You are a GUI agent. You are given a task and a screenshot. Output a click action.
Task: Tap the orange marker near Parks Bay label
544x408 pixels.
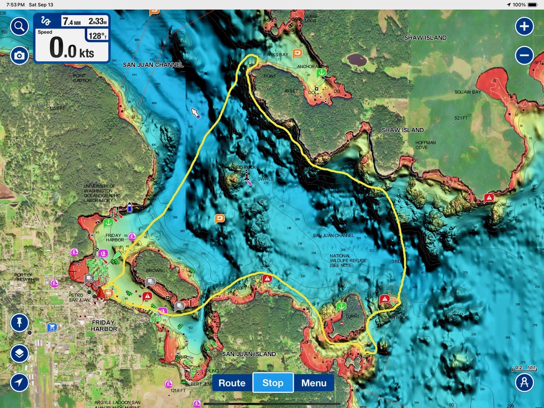pyautogui.click(x=297, y=53)
